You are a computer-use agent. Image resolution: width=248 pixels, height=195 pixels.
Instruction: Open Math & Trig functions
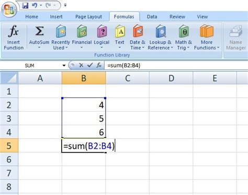pos(184,38)
